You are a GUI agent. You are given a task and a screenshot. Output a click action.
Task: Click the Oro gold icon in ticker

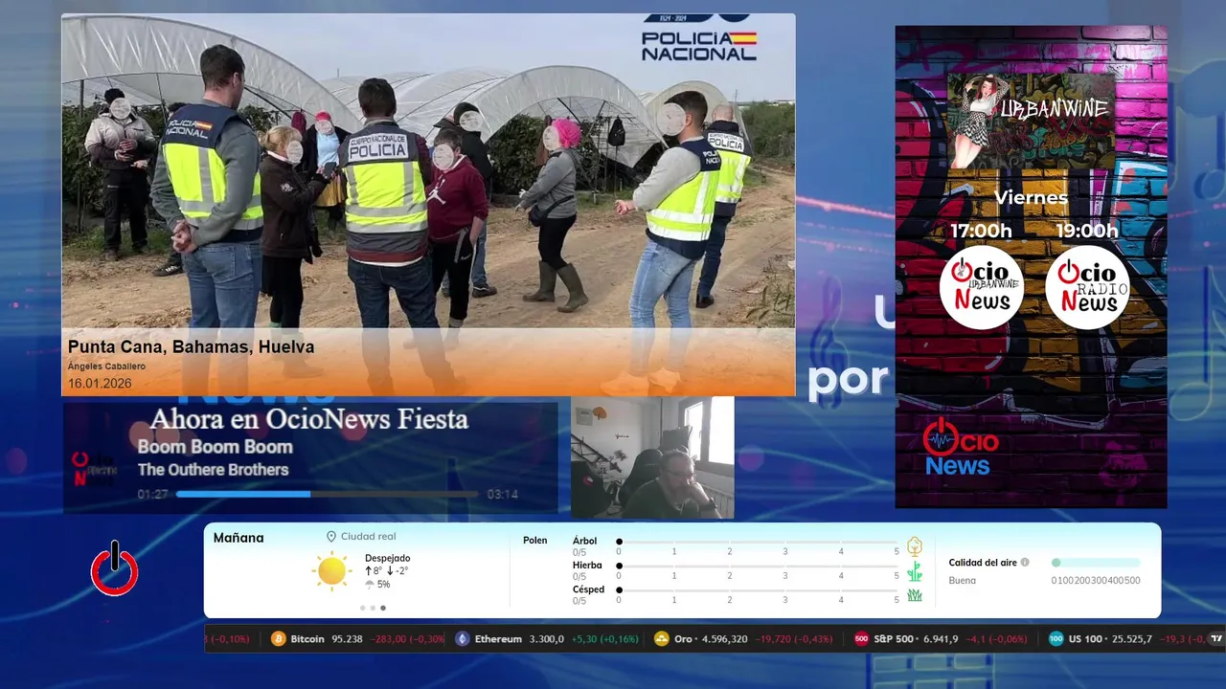(x=662, y=638)
